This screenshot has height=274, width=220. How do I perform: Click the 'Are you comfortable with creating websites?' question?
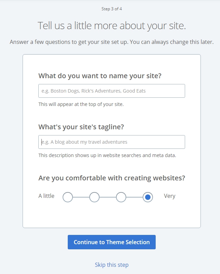click(112, 178)
